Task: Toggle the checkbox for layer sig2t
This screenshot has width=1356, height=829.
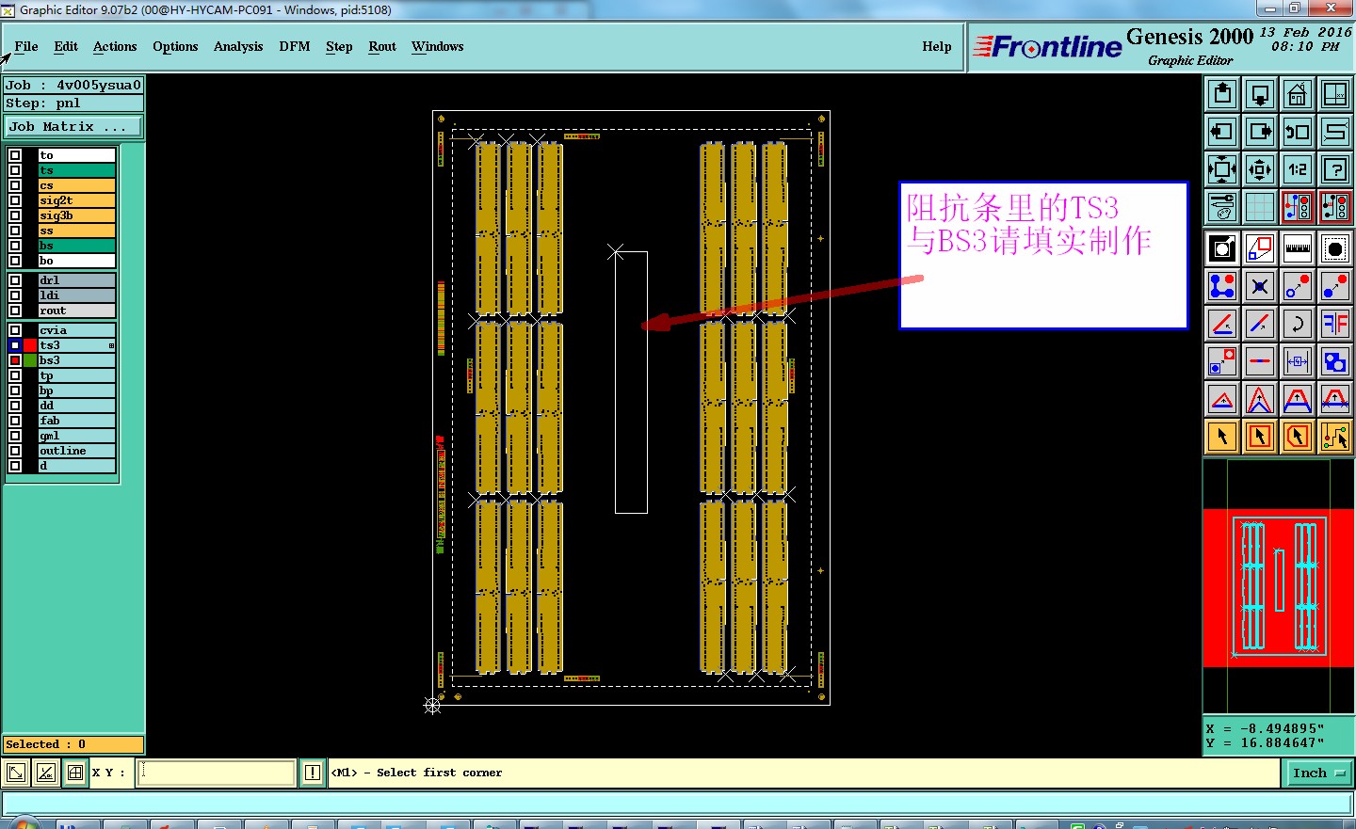Action: (15, 200)
